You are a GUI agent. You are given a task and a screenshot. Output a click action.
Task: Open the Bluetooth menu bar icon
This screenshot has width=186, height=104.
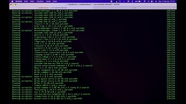point(132,1)
